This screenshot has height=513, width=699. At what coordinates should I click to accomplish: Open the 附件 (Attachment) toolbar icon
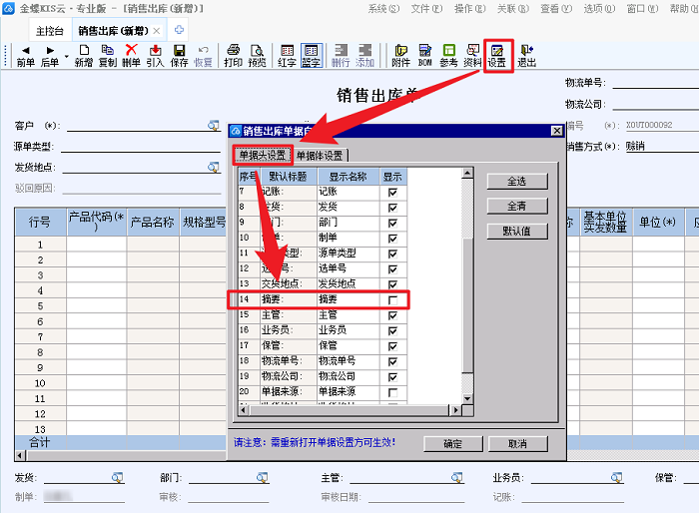401,54
